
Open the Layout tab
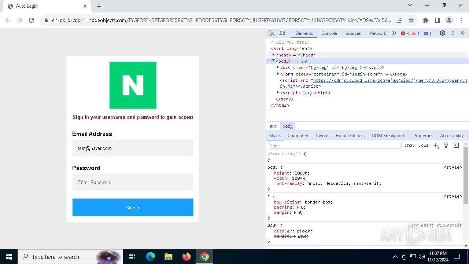322,136
